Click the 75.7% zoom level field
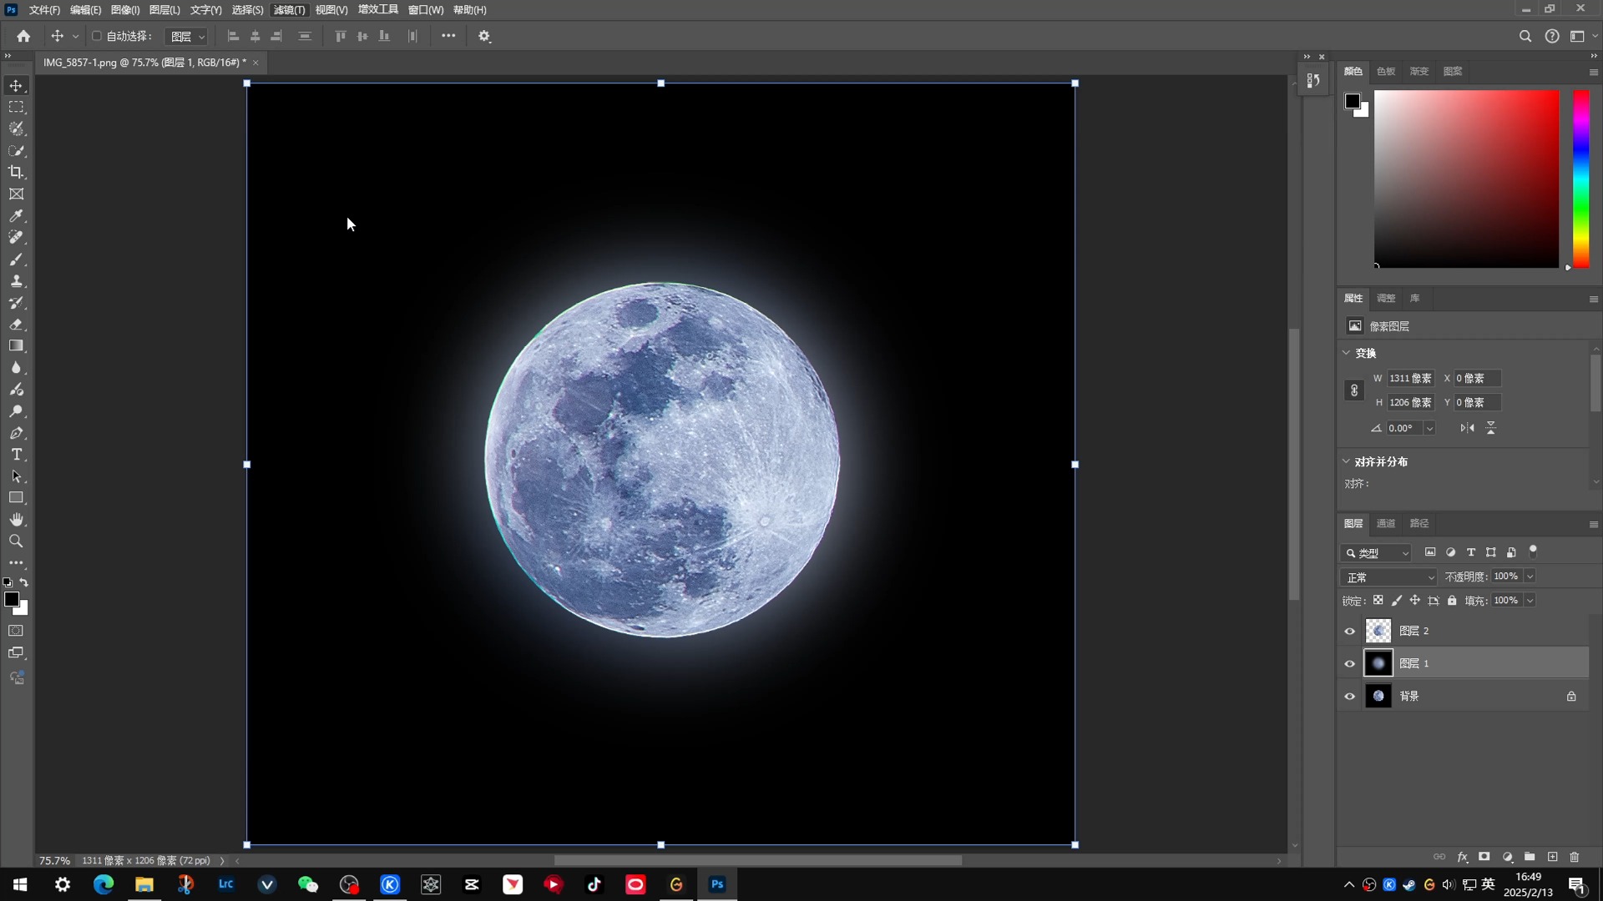The image size is (1603, 901). point(54,860)
